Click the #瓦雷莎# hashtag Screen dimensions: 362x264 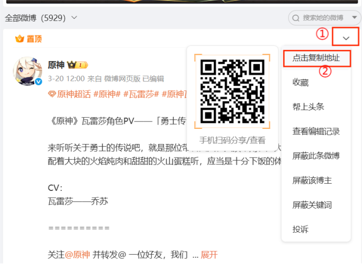click(x=141, y=94)
